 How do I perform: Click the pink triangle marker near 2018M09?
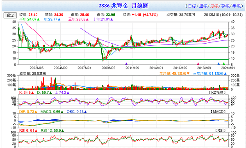[198, 64]
